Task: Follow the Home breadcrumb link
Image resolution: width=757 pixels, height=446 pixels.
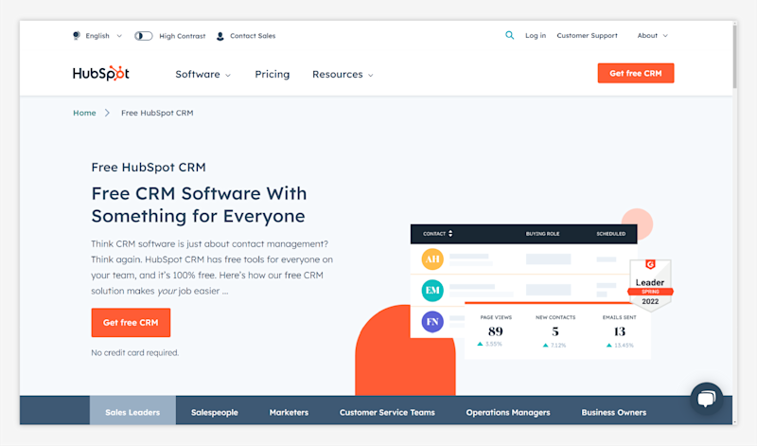Action: pyautogui.click(x=84, y=113)
